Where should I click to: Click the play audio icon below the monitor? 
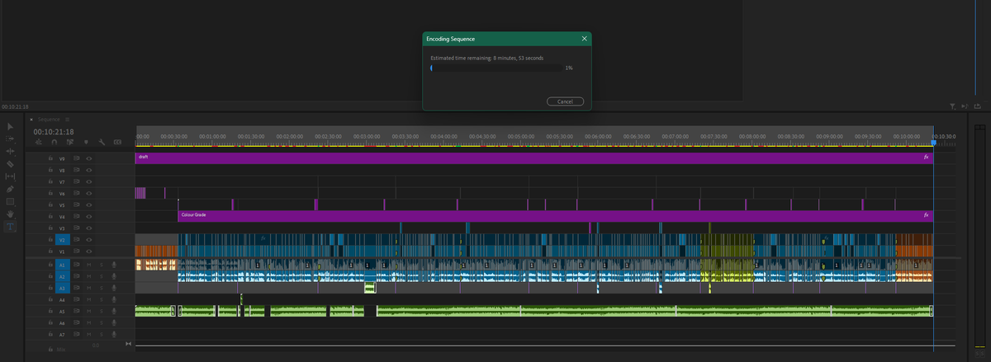point(965,106)
